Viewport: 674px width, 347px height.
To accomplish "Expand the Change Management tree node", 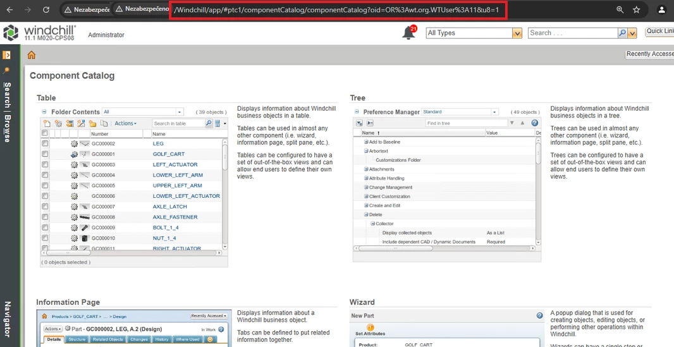I will [366, 187].
